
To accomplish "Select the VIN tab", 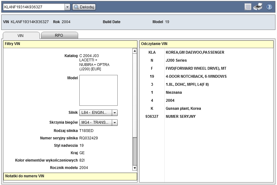I will pos(21,35).
